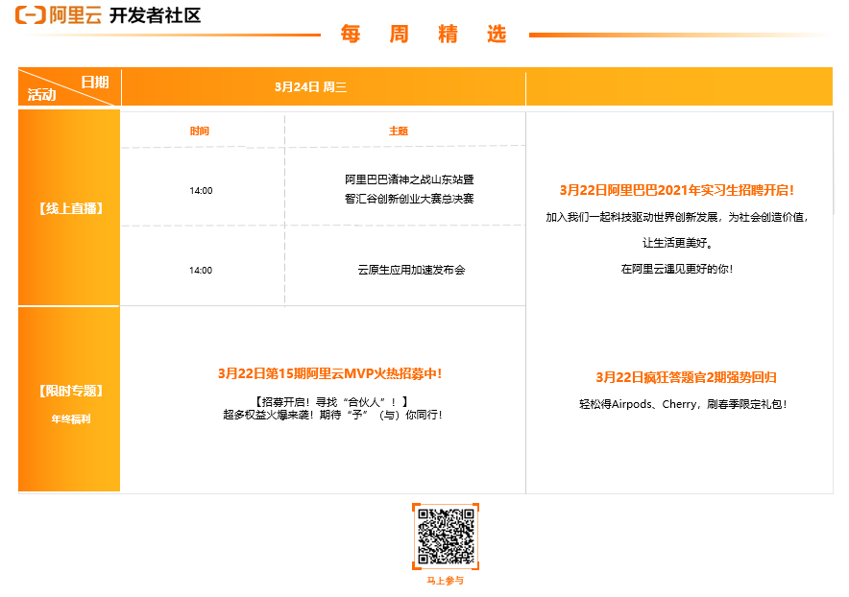Click the 马上参与 link under QR code
Screen dimensions: 849x597
pos(445,581)
